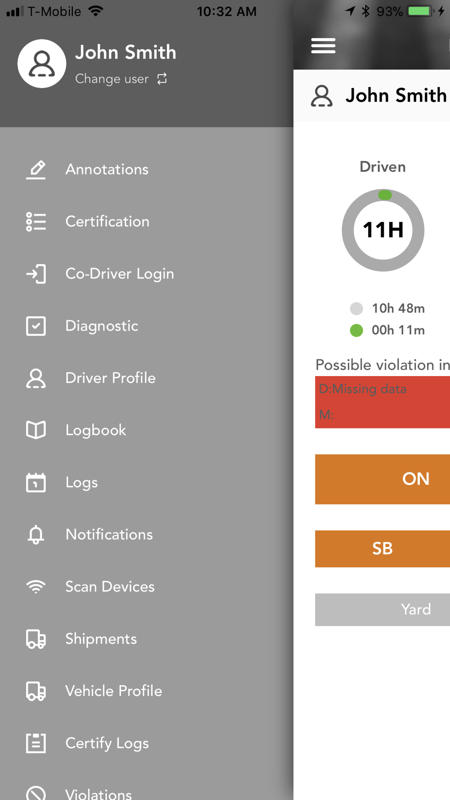Tap the orange SB status button
The width and height of the screenshot is (450, 800).
click(382, 549)
